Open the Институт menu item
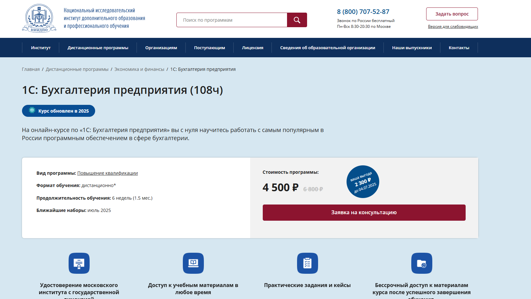This screenshot has height=299, width=531. tap(41, 48)
